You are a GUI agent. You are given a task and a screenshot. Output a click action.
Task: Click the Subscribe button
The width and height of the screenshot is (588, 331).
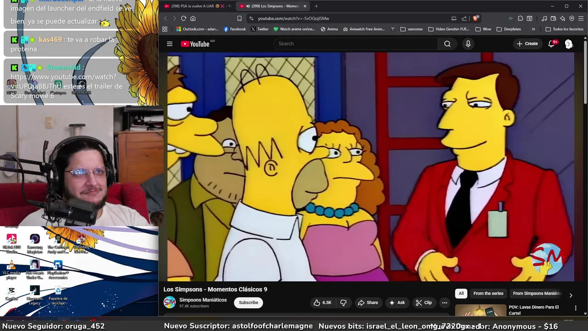(x=249, y=302)
